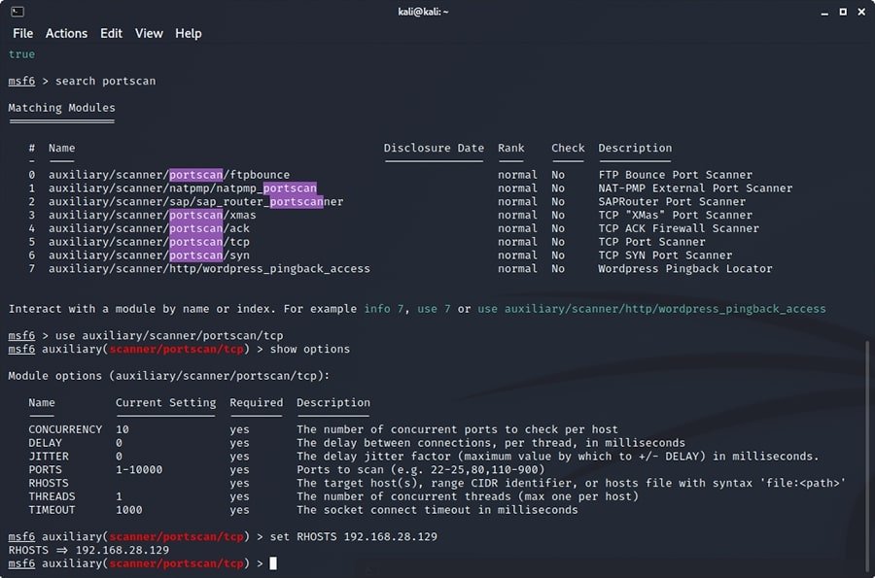Click the highlighted portscan text in ftpbounce entry

196,174
